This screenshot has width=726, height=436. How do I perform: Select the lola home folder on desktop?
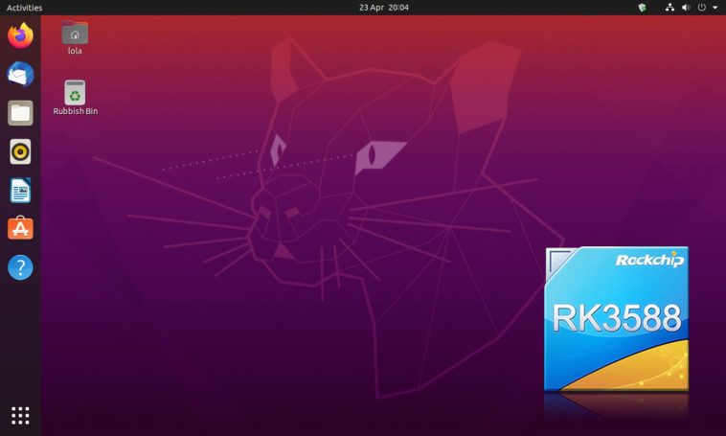(x=75, y=33)
